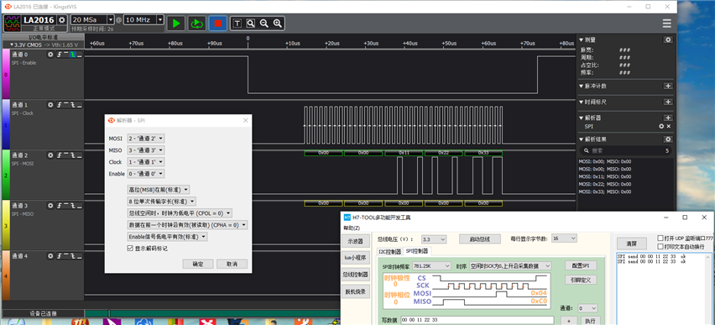Open settings gear for 通道 3

pyautogui.click(x=50, y=206)
